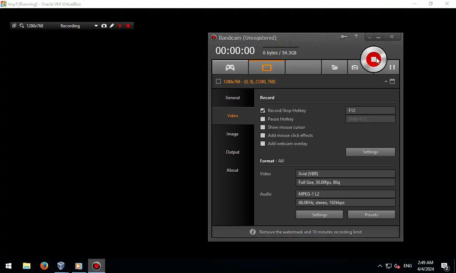The image size is (456, 273).
Task: Open the Windows Start menu
Action: [9, 266]
